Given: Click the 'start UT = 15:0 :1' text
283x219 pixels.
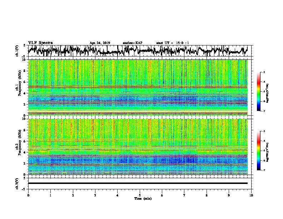Looking at the screenshot, I should coord(173,43).
